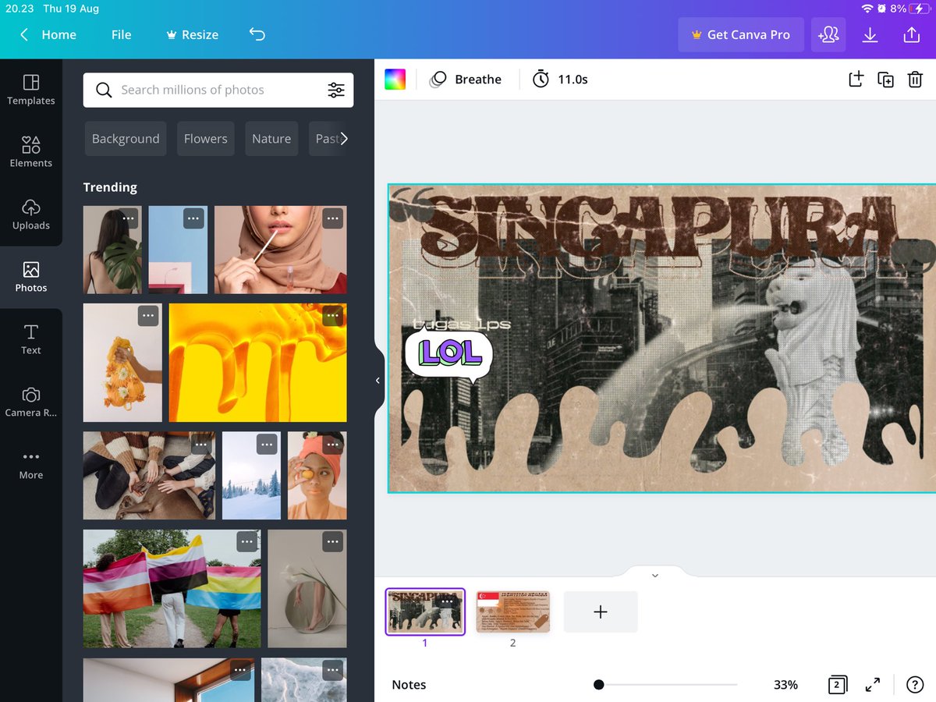
Task: Open the Text tab
Action: 31,339
